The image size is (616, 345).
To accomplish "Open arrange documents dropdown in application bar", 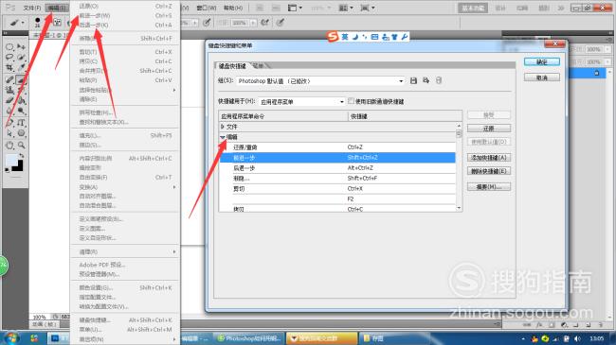I will pyautogui.click(x=346, y=8).
